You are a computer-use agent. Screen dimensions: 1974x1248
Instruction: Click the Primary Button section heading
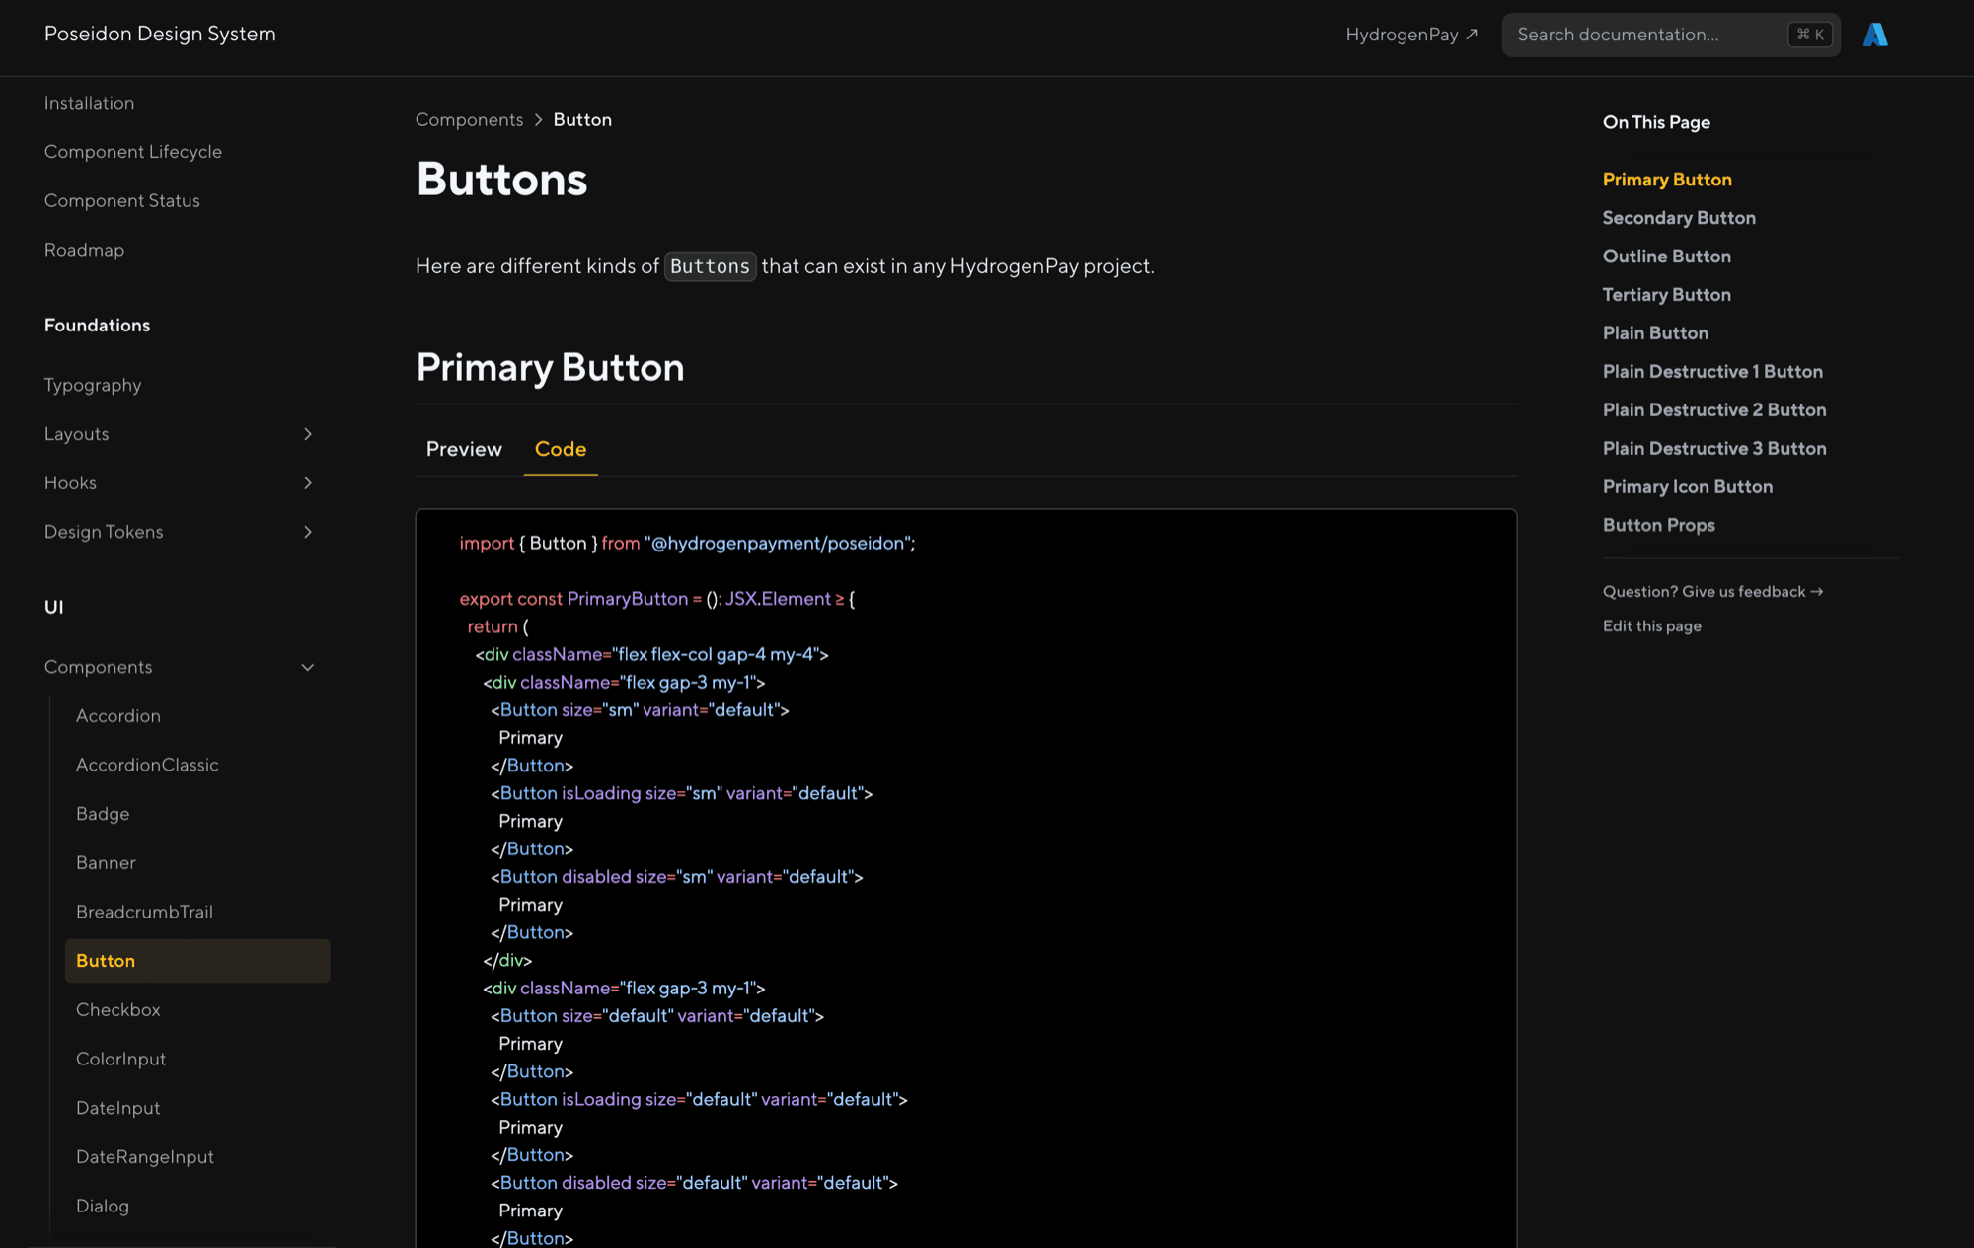click(550, 368)
